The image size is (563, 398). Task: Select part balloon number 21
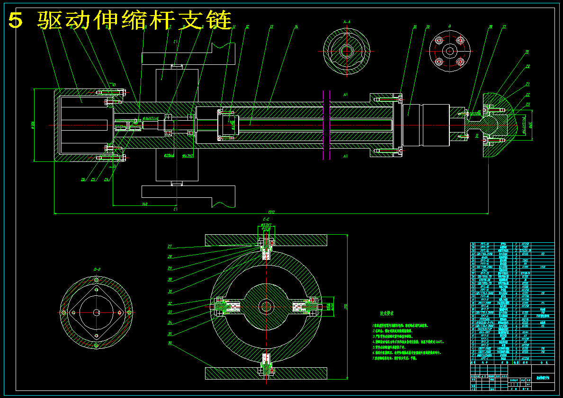point(527,84)
